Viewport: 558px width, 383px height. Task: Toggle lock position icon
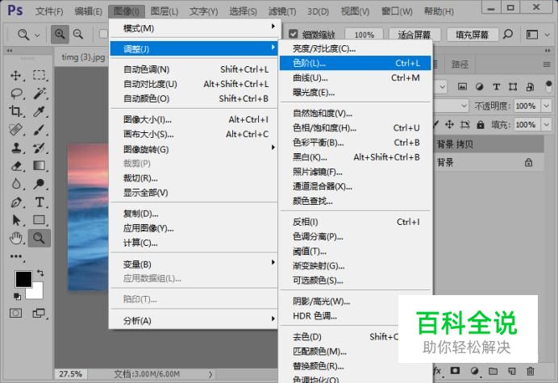pos(449,124)
